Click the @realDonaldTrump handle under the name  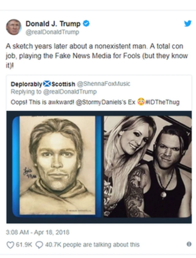[52, 32]
